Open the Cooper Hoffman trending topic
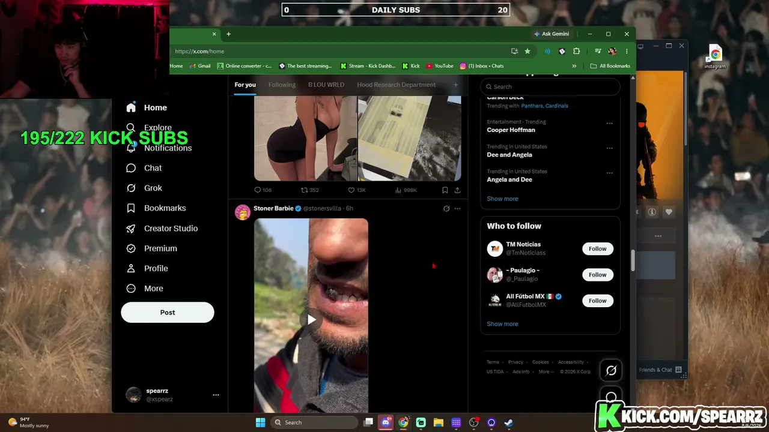Viewport: 769px width, 432px height. click(x=511, y=130)
